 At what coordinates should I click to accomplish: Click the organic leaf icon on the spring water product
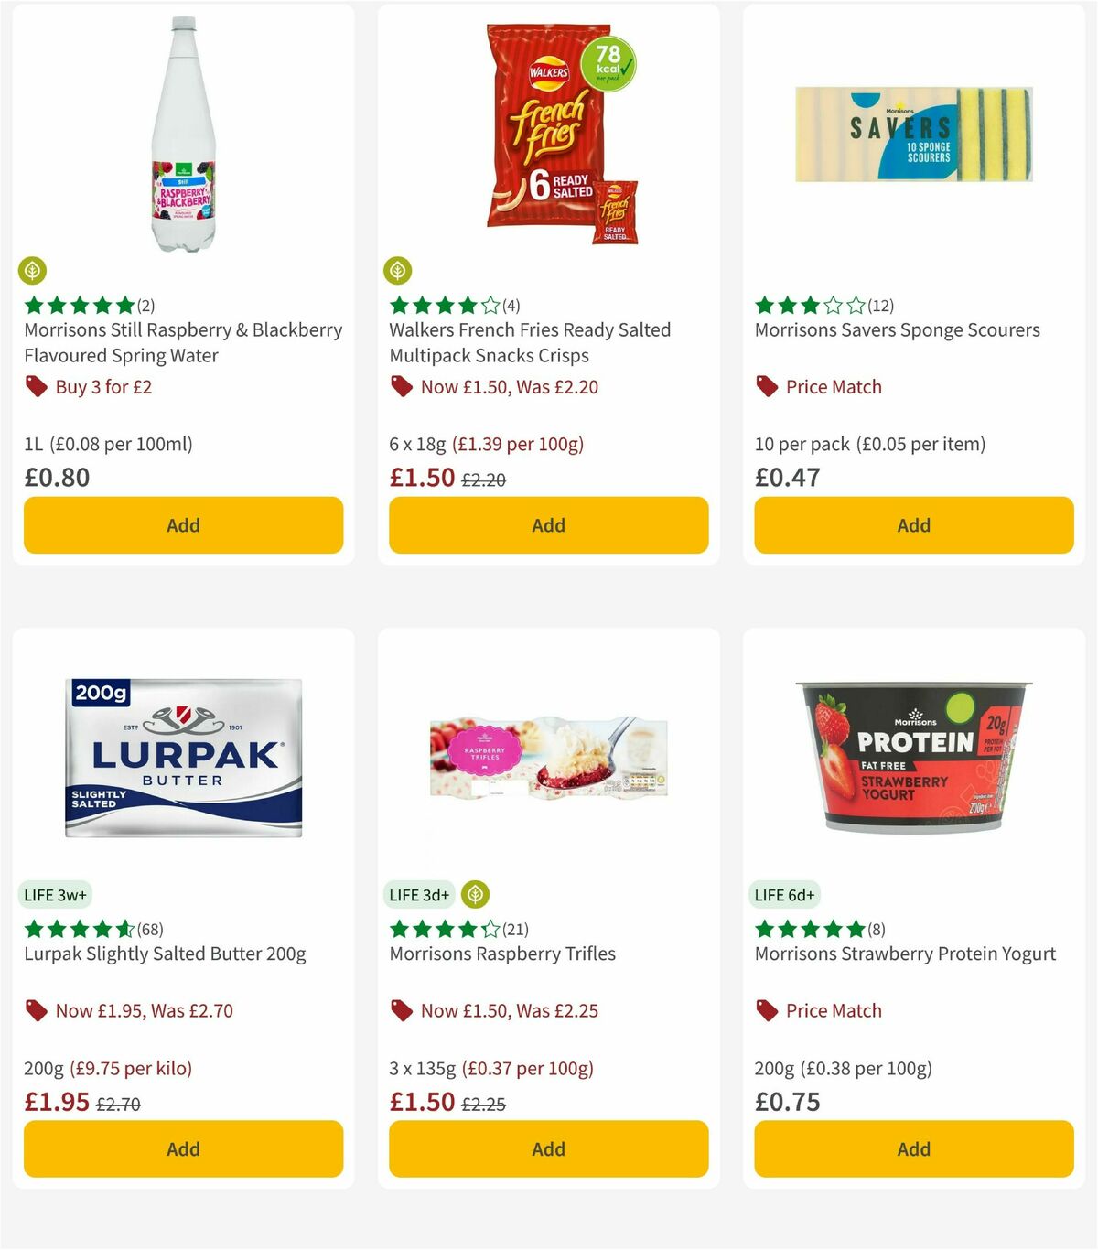click(x=33, y=271)
